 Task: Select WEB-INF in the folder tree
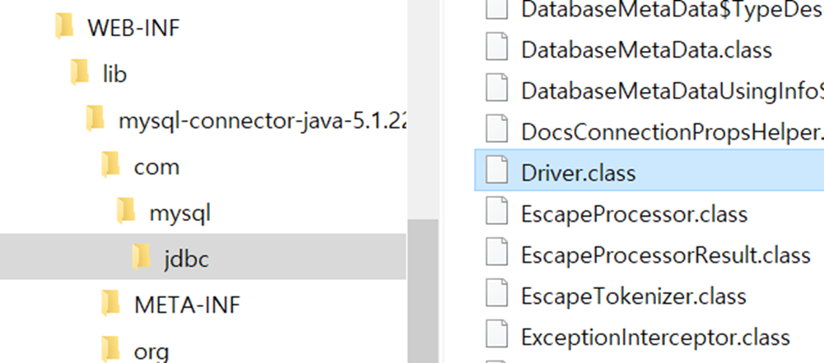click(x=133, y=28)
